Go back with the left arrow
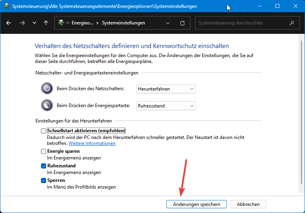This screenshot has width=305, height=213. coord(9,23)
